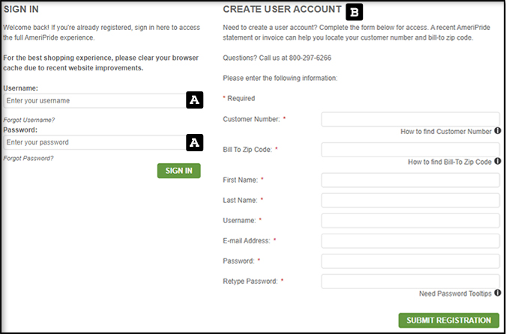Select the Bill To Zip Code field
The width and height of the screenshot is (506, 334).
(x=410, y=150)
